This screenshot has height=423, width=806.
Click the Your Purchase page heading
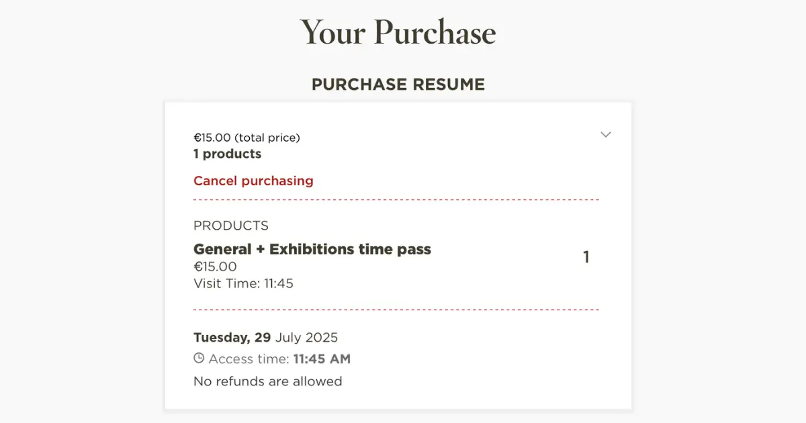pyautogui.click(x=398, y=32)
